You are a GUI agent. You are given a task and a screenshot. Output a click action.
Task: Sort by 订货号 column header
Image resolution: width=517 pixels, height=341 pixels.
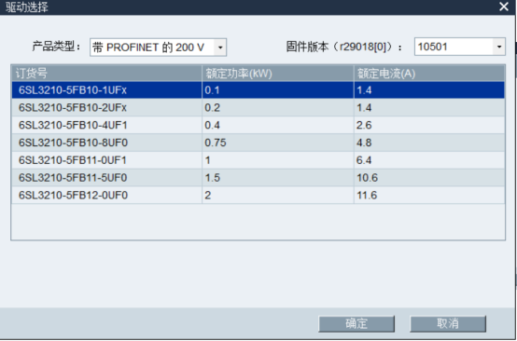coord(106,74)
